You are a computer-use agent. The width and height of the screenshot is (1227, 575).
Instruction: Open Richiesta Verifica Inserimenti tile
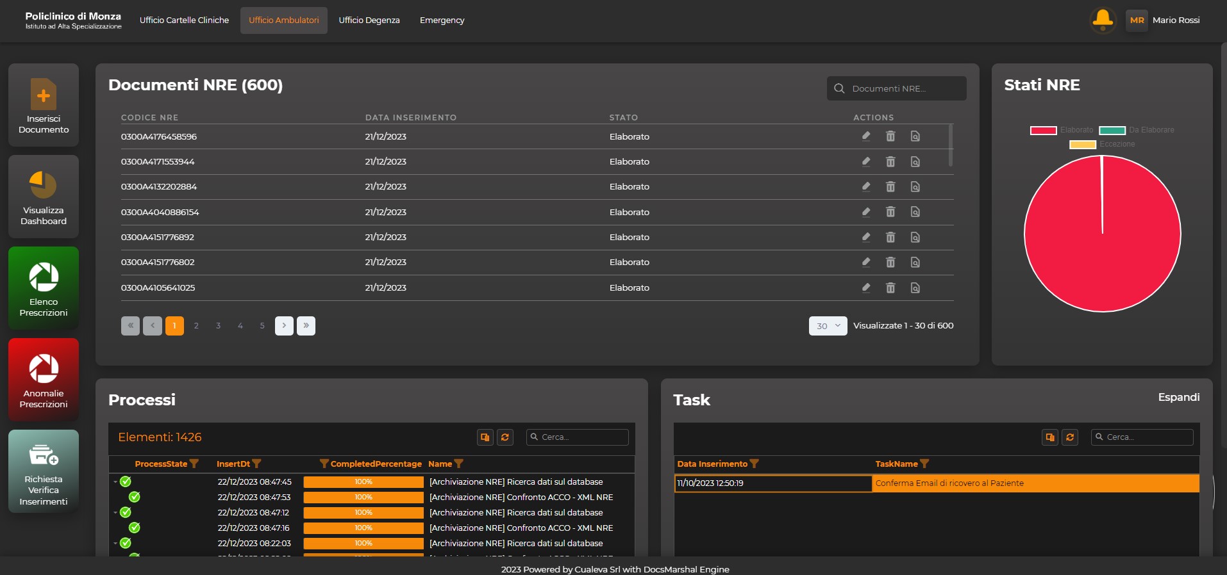(44, 471)
